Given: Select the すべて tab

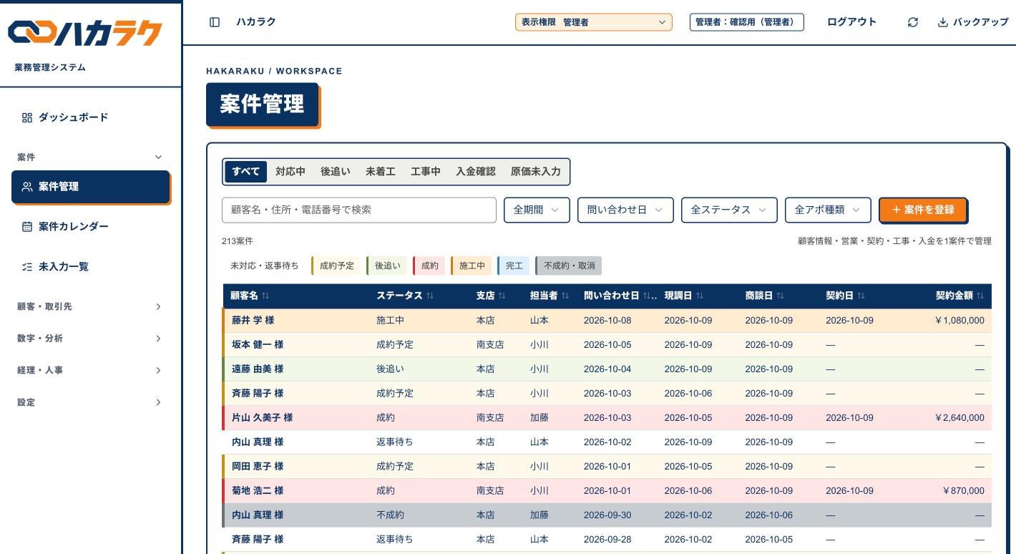Looking at the screenshot, I should (x=246, y=172).
